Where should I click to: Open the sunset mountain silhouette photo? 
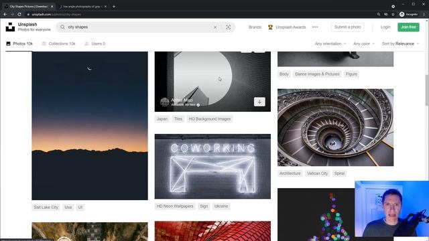click(x=90, y=126)
